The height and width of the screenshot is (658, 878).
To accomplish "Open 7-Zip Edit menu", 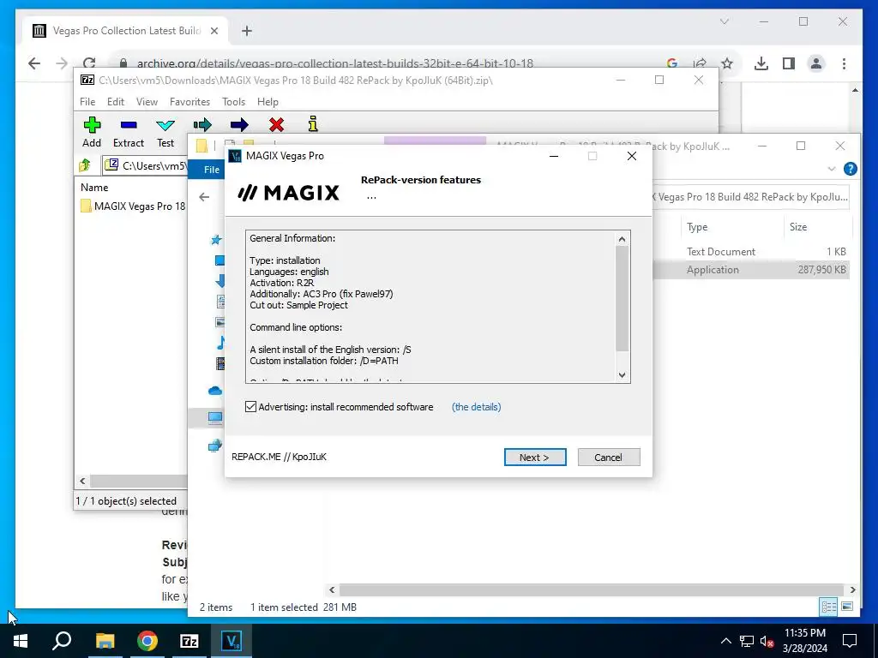I will coord(116,102).
